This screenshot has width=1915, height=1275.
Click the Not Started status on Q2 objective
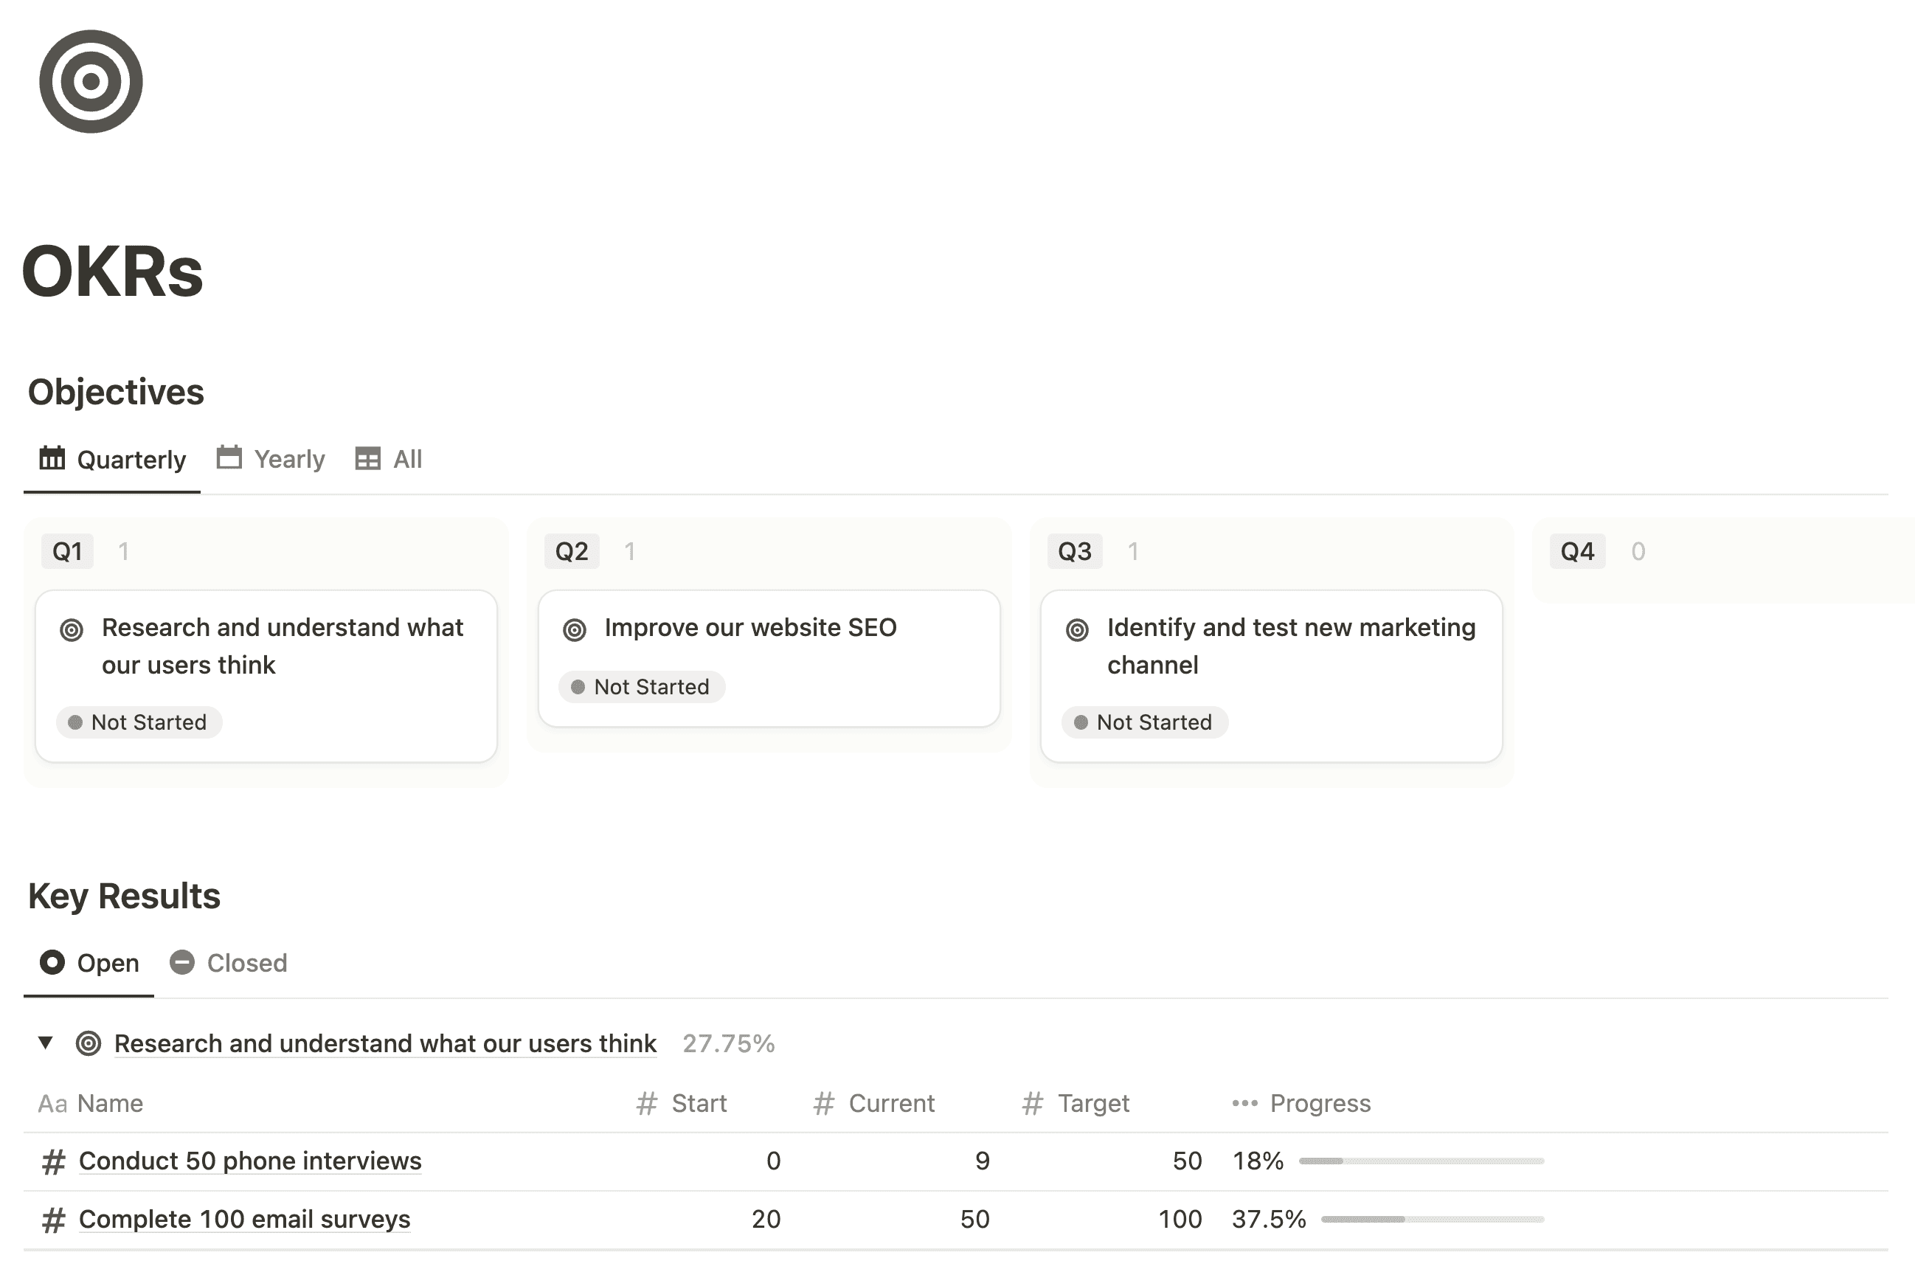pyautogui.click(x=640, y=686)
